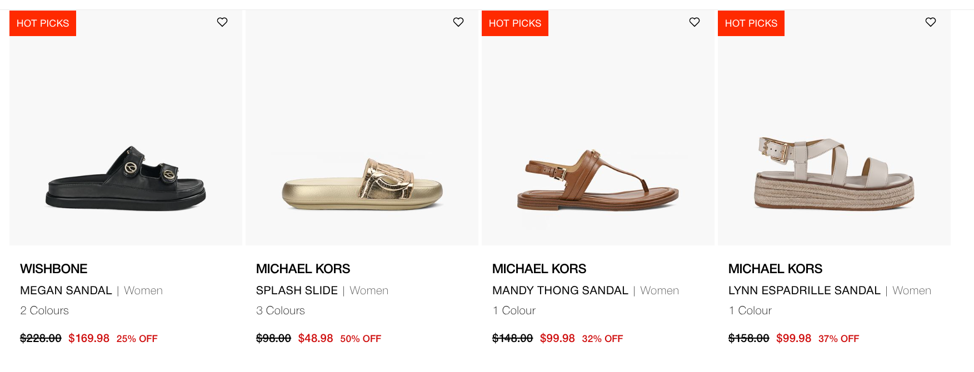Select the HOT PICKS label on the Mandy Thong Sandal
Image resolution: width=974 pixels, height=372 pixels.
[x=515, y=23]
